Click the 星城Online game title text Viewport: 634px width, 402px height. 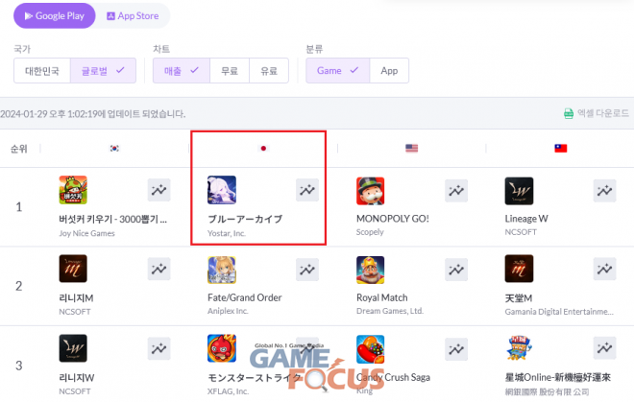click(557, 377)
